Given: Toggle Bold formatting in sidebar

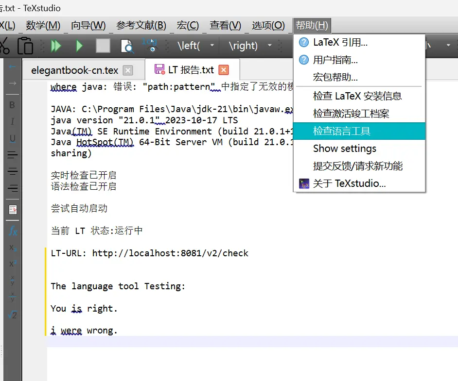Looking at the screenshot, I should click(13, 105).
